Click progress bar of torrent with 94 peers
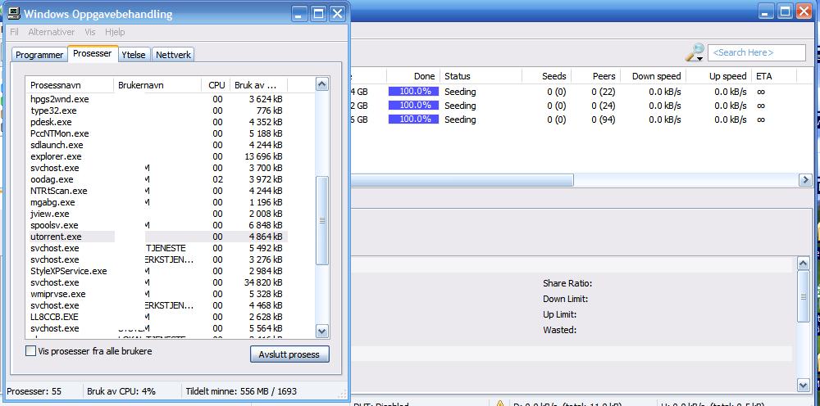The height and width of the screenshot is (406, 820). (x=413, y=119)
